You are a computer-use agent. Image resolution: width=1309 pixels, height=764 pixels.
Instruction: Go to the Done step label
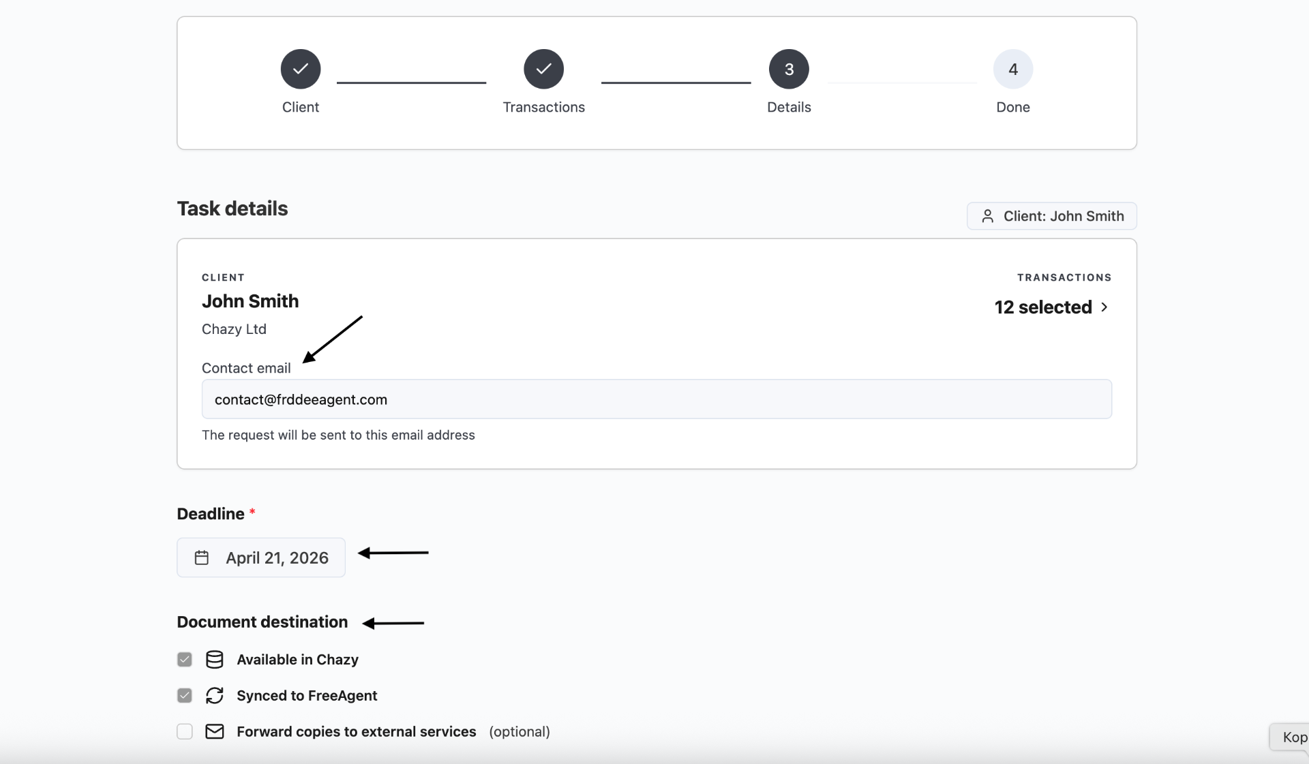1013,107
